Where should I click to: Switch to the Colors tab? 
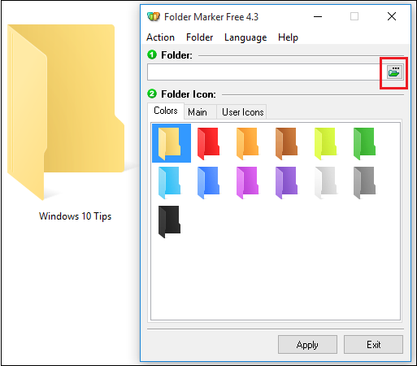coord(166,111)
